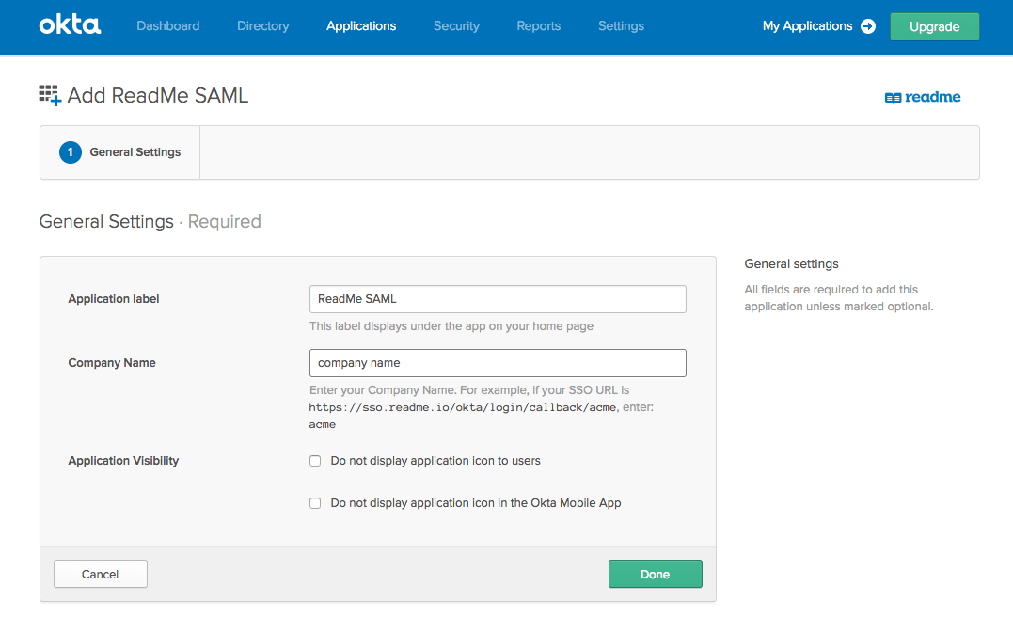This screenshot has width=1013, height=633.
Task: Open the Security menu
Action: [x=456, y=25]
